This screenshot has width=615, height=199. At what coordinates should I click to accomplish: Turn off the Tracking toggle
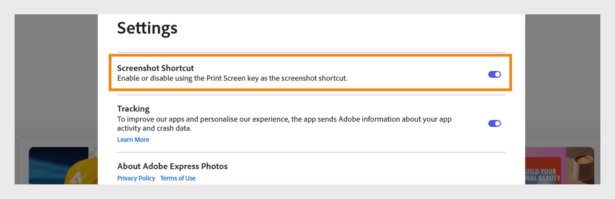494,123
